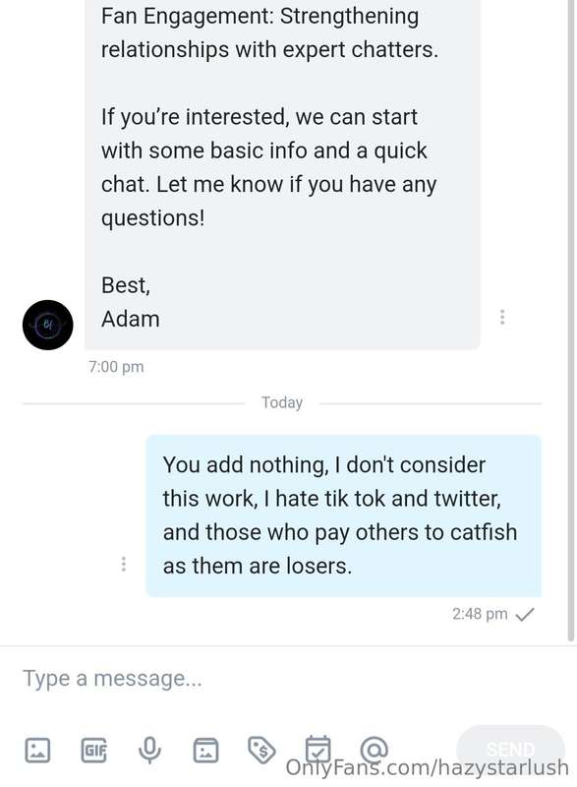
Task: Insert a mention with the @ icon
Action: 374,750
